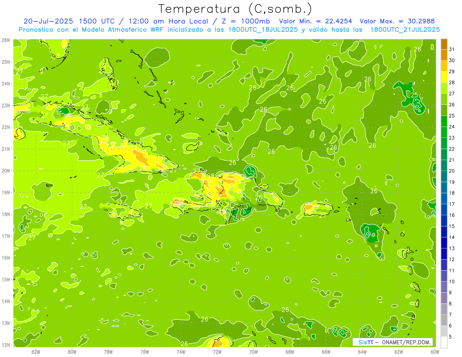The image size is (462, 357).
Task: Click the "60W" longitude axis label
Action: [x=435, y=352]
